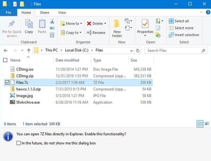This screenshot has width=211, height=161.
Task: Click the Files breadcrumb segment
Action: [99, 50]
